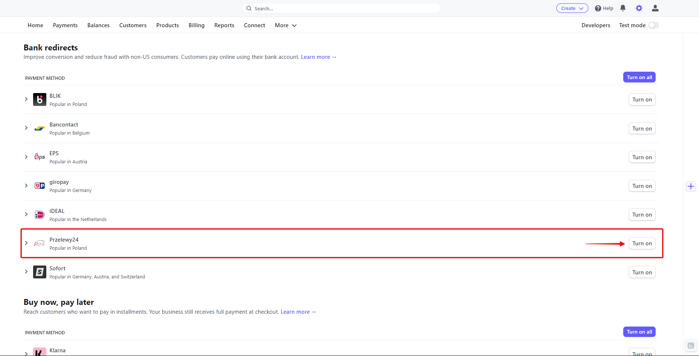Turn on the iDEAL payment method
This screenshot has height=356, width=699.
tap(642, 215)
